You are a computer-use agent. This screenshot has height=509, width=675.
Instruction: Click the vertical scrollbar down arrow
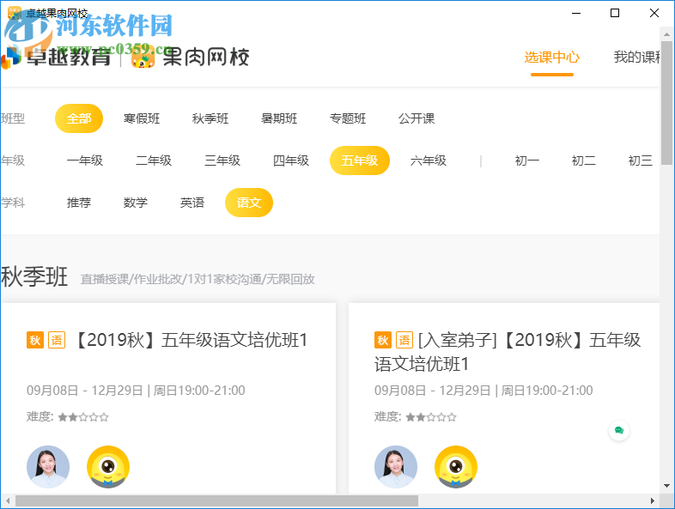coord(667,487)
